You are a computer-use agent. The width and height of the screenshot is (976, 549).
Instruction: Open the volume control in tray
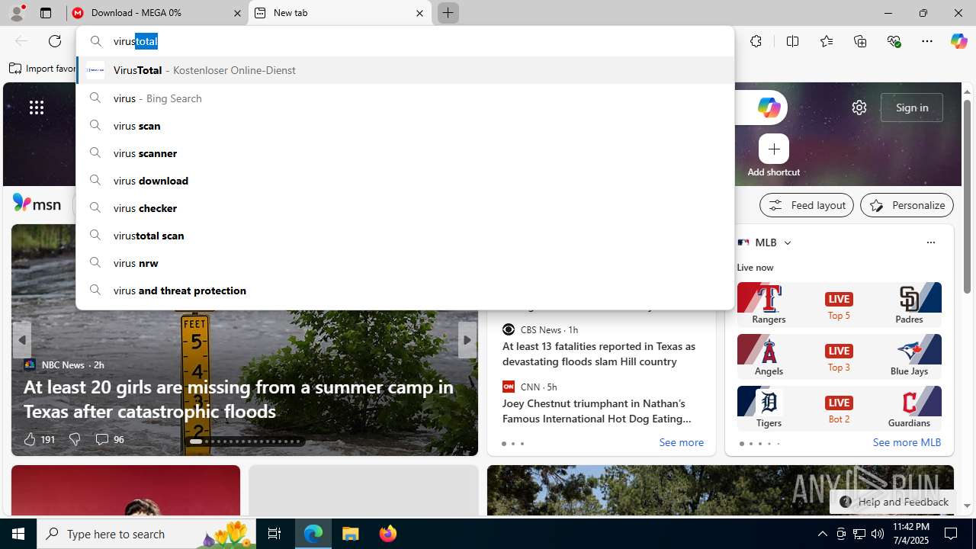pyautogui.click(x=878, y=534)
